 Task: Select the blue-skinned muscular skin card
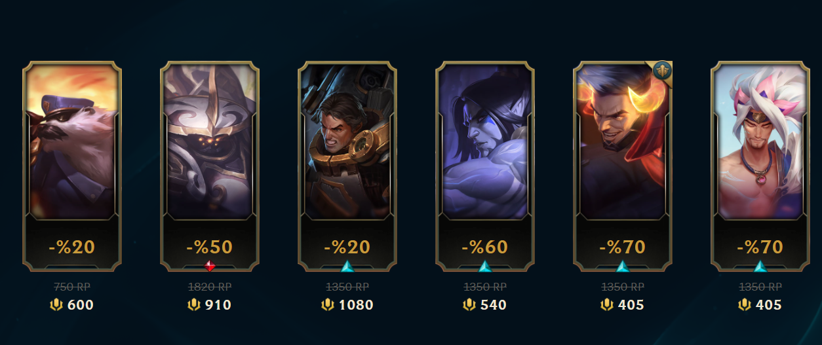(x=485, y=166)
